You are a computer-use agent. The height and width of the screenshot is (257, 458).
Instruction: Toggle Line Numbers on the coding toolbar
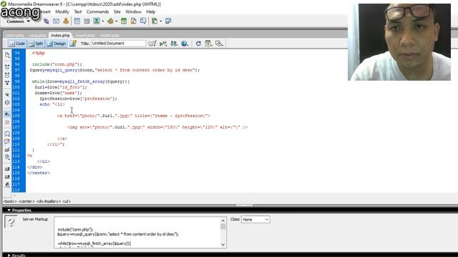coord(7,114)
